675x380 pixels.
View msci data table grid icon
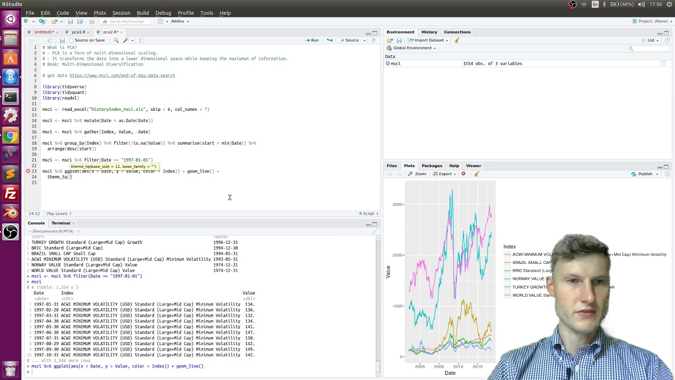click(x=663, y=63)
